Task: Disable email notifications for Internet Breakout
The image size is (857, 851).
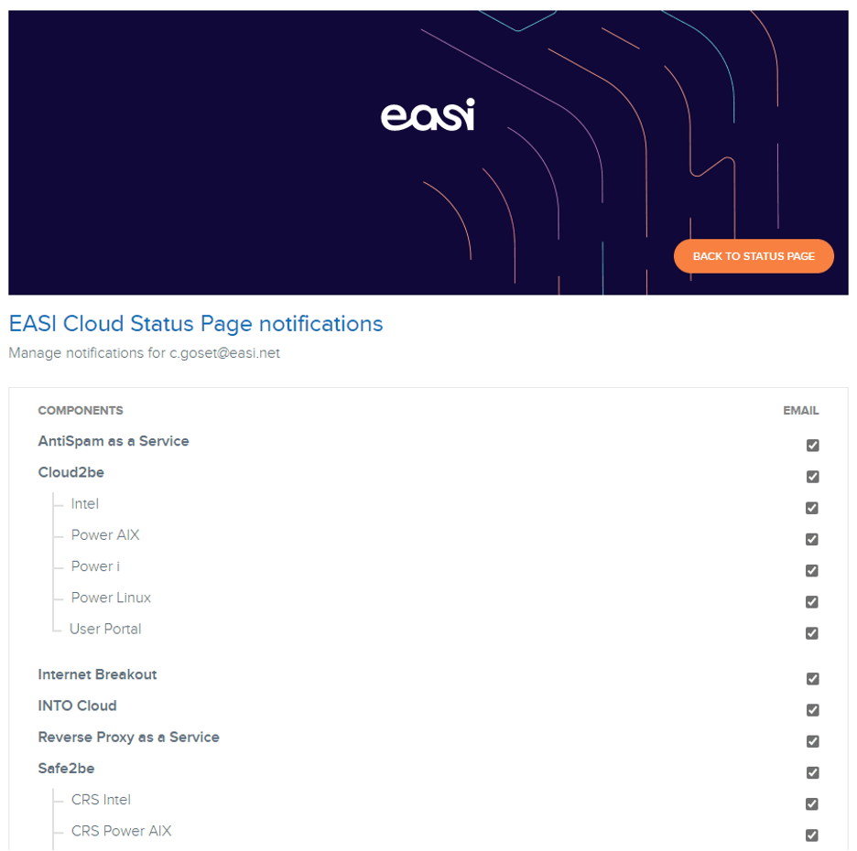Action: tap(812, 678)
